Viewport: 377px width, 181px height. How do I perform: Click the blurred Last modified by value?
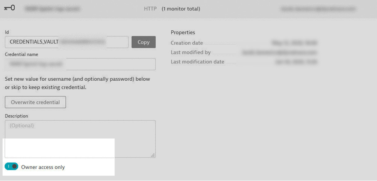pyautogui.click(x=280, y=53)
